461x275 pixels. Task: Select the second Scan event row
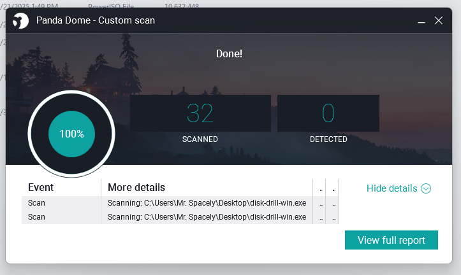click(180, 217)
